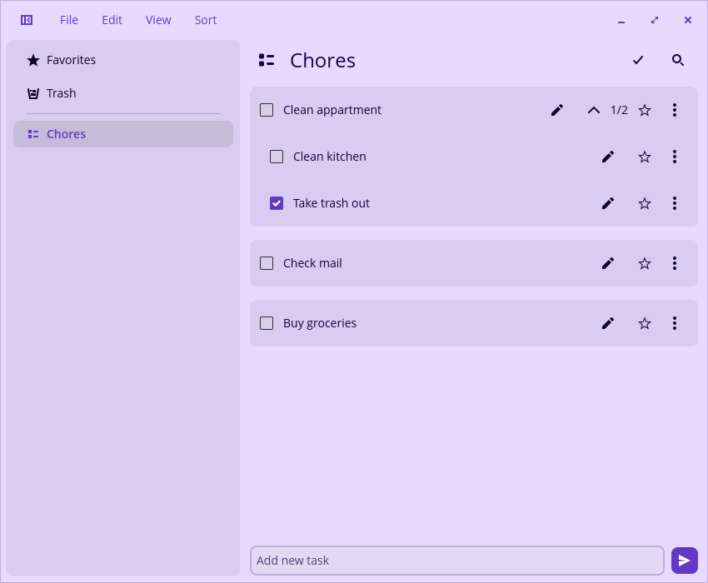
Task: Click the checkmark icon beside Chores title
Action: pyautogui.click(x=637, y=60)
